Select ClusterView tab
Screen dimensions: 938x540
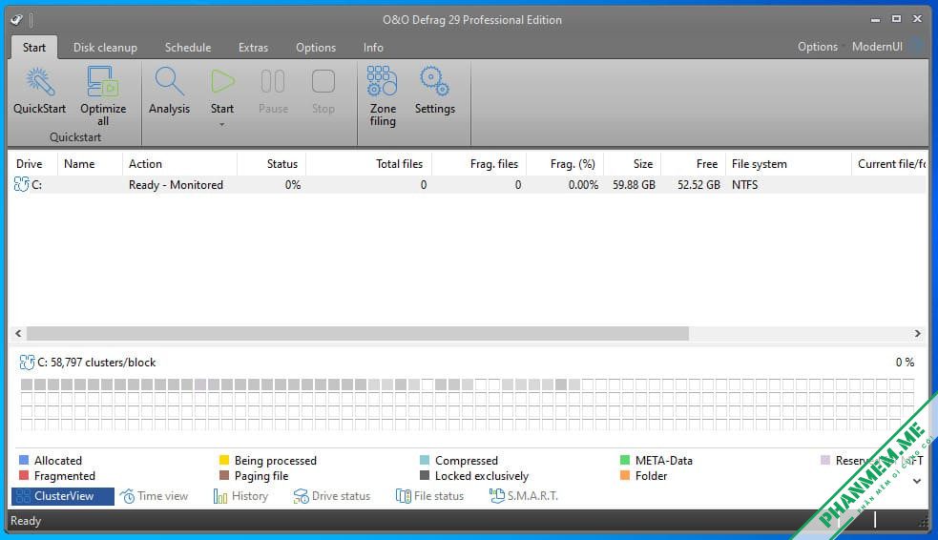(x=63, y=496)
